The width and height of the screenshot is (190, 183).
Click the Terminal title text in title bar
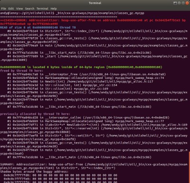(x=95, y=3)
